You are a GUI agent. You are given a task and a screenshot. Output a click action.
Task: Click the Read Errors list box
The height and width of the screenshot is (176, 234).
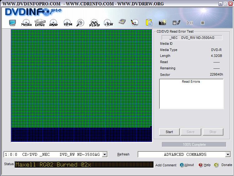click(x=191, y=94)
